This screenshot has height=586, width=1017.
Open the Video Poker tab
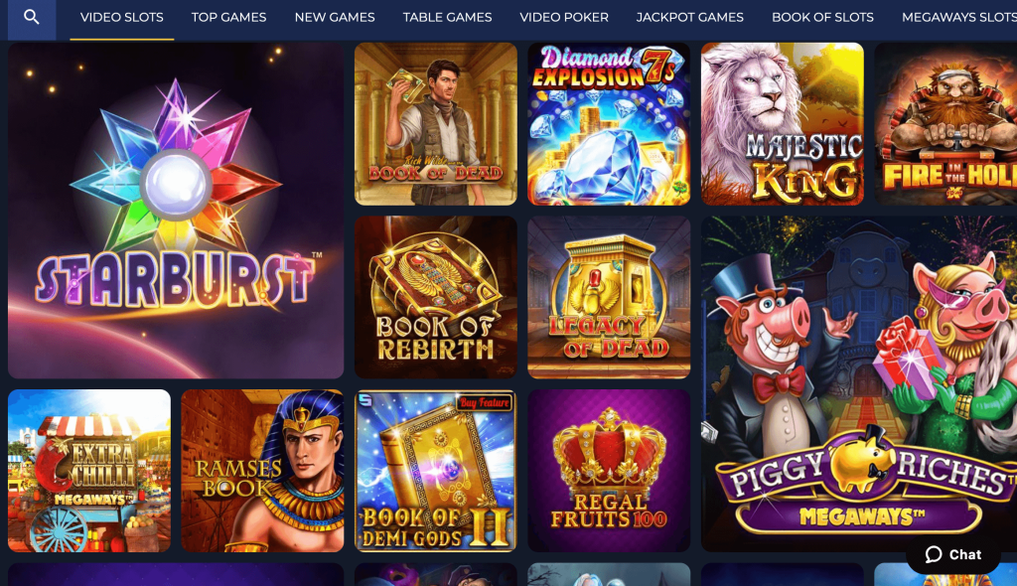564,18
